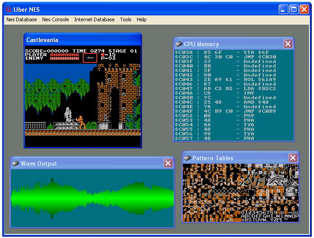Click the PLAYER health bar in game HUD
Viewport: 314px width, 238px height.
pos(65,55)
